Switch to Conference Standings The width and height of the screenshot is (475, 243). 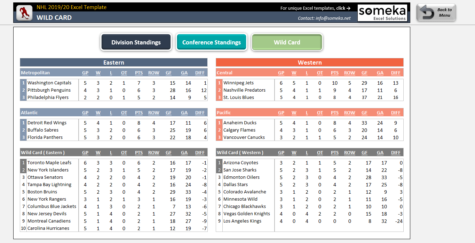tap(212, 42)
